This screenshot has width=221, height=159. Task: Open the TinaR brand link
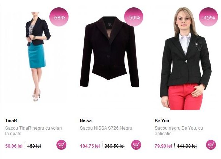point(11,121)
